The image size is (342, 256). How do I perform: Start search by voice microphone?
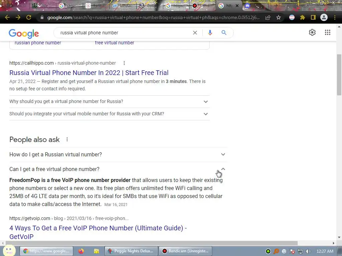pyautogui.click(x=210, y=33)
